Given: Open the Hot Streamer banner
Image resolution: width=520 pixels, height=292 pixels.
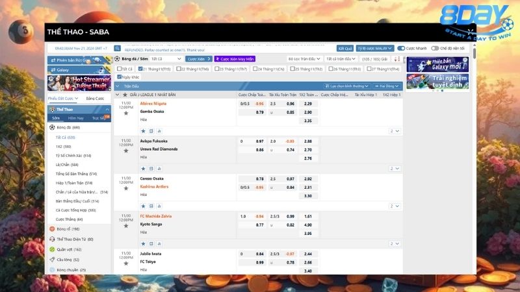Looking at the screenshot, I should [79, 83].
